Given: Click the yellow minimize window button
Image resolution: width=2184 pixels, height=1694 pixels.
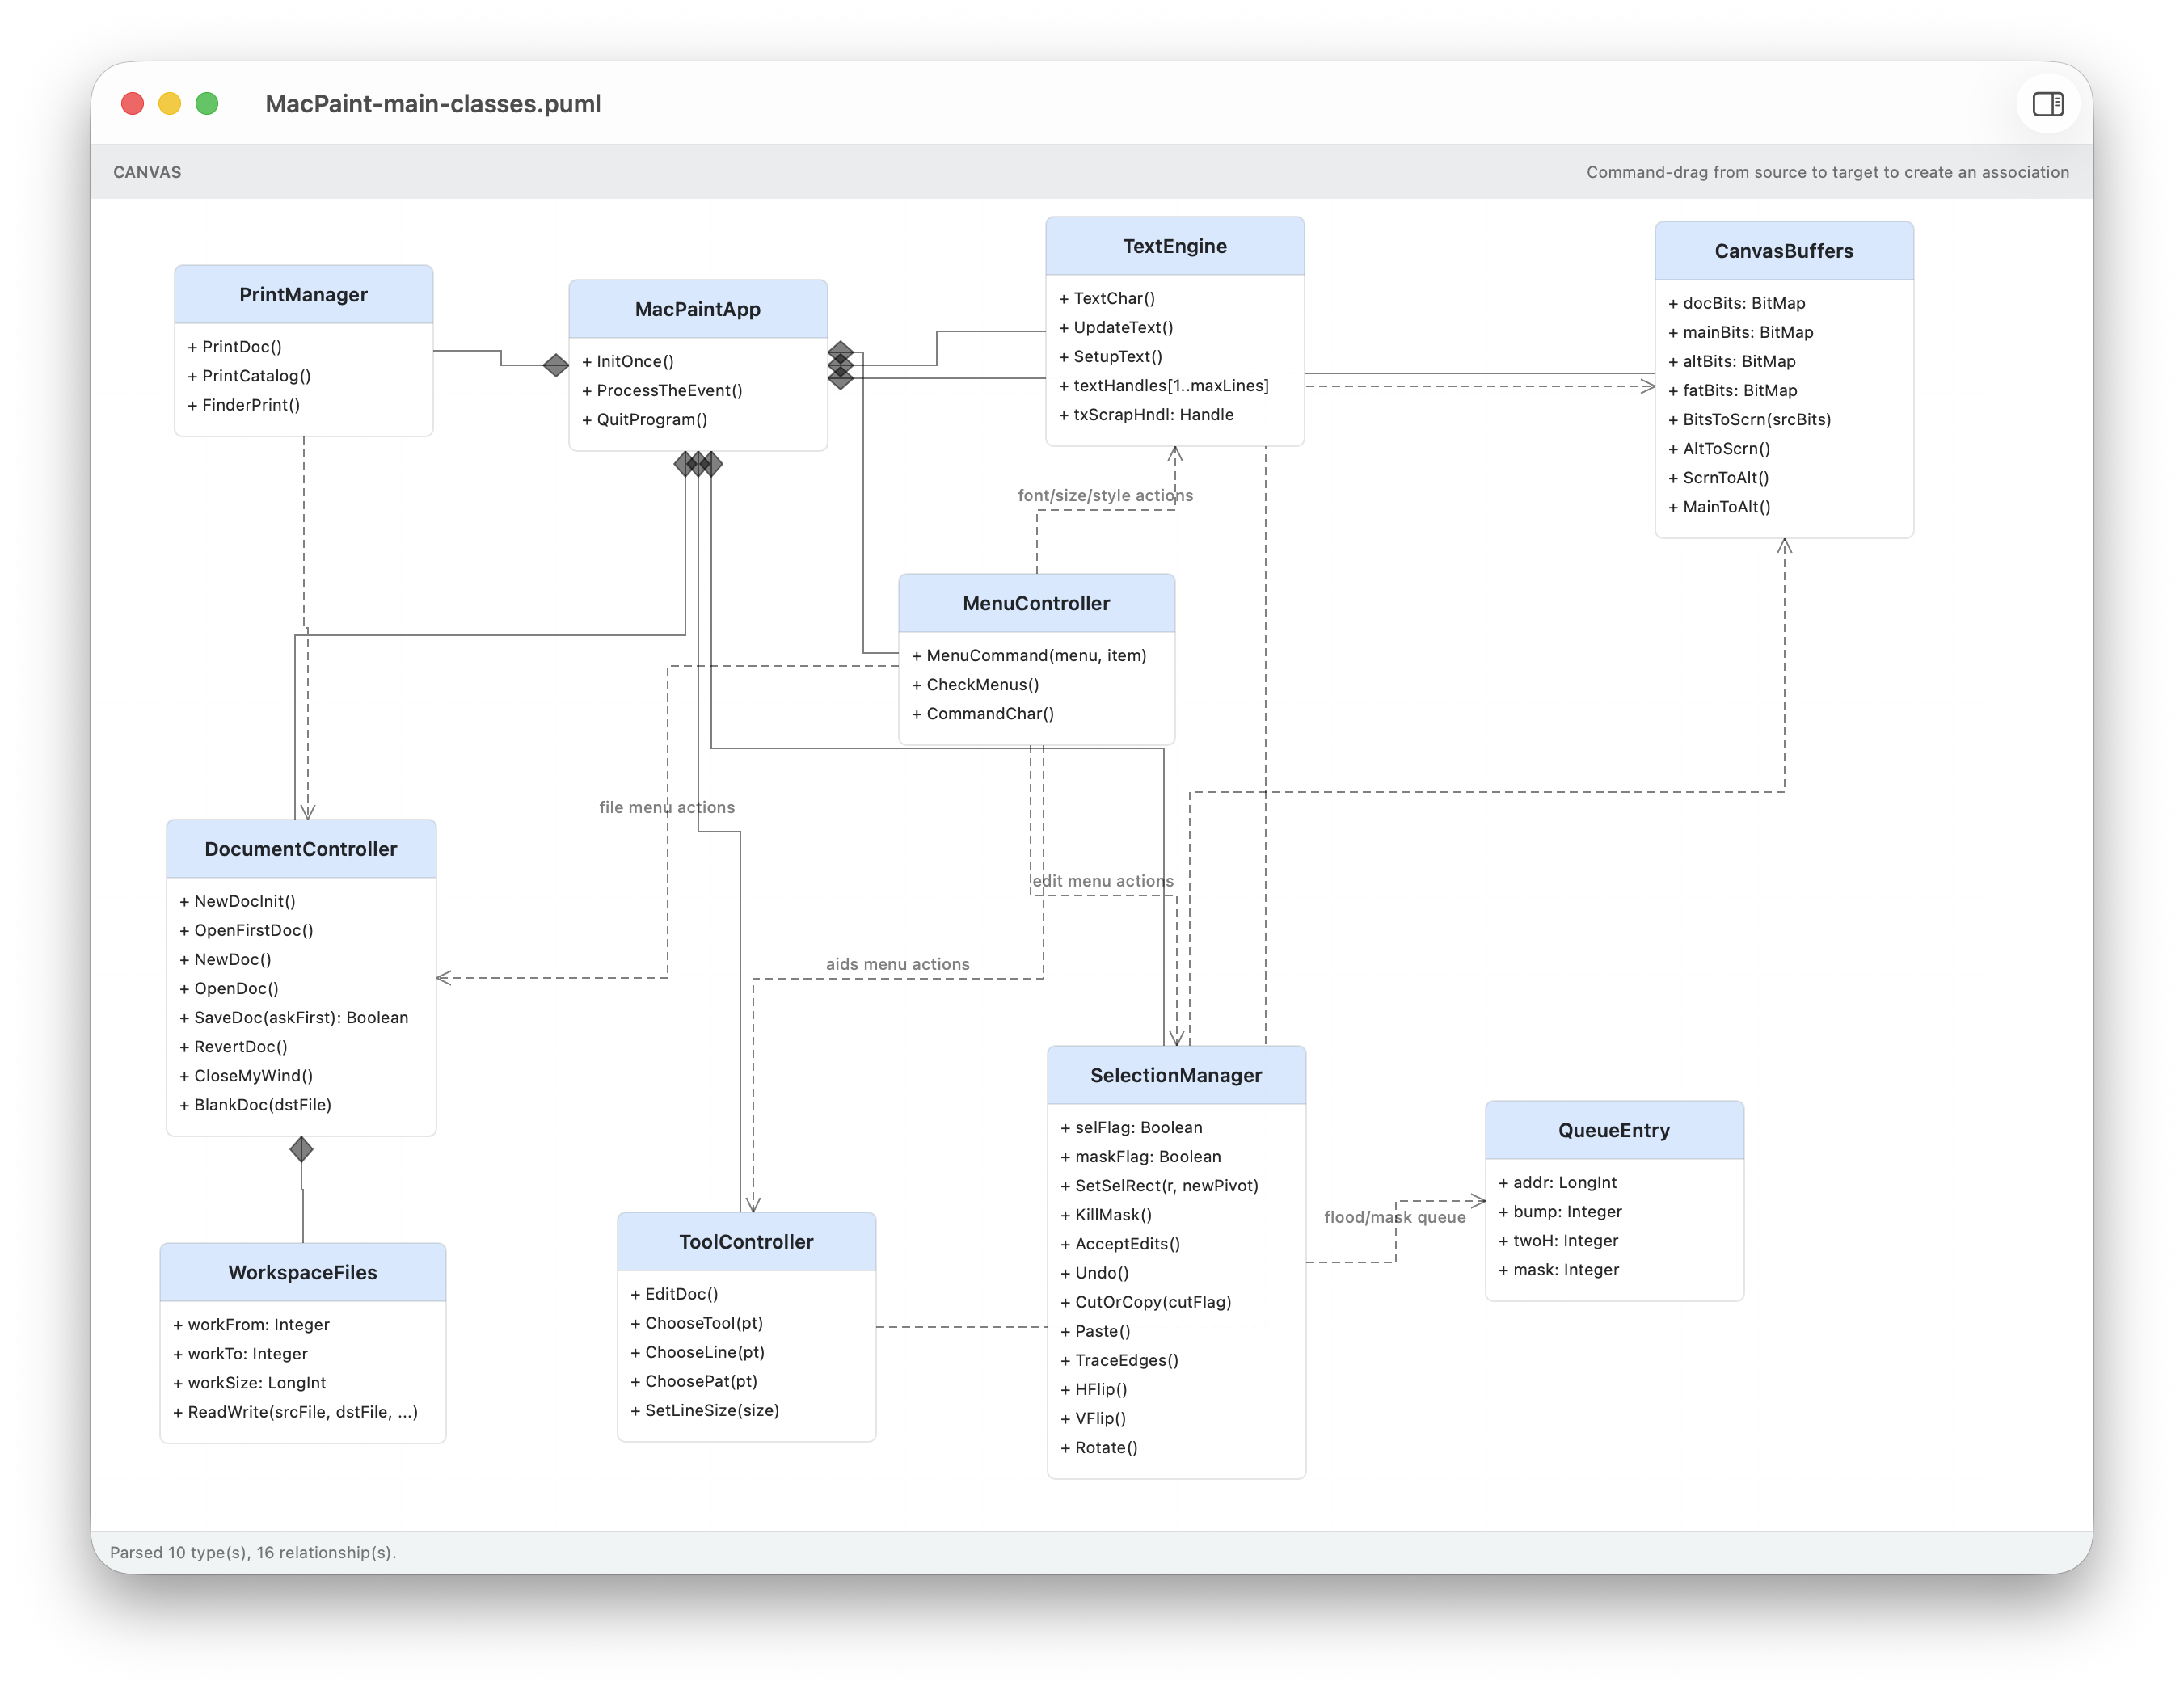Looking at the screenshot, I should (170, 104).
